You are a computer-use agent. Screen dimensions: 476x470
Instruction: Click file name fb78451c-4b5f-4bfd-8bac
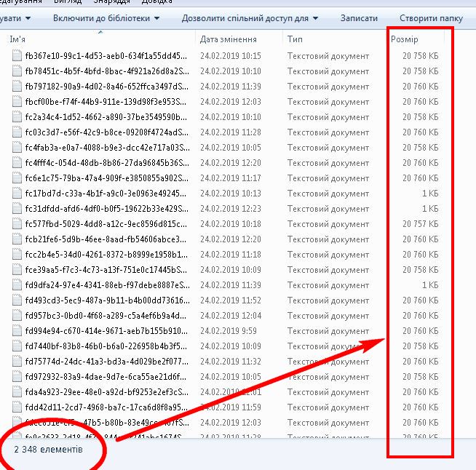pyautogui.click(x=107, y=71)
